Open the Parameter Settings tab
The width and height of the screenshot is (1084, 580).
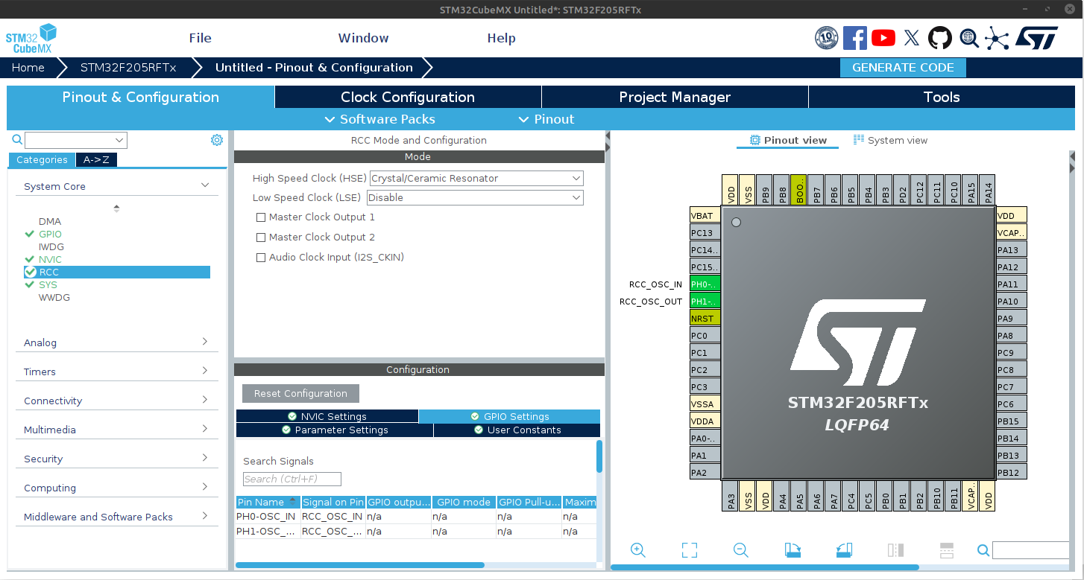[334, 430]
